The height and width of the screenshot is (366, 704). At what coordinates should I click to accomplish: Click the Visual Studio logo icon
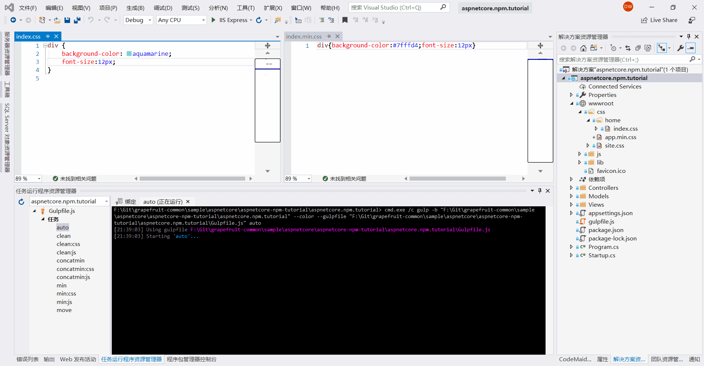click(9, 7)
